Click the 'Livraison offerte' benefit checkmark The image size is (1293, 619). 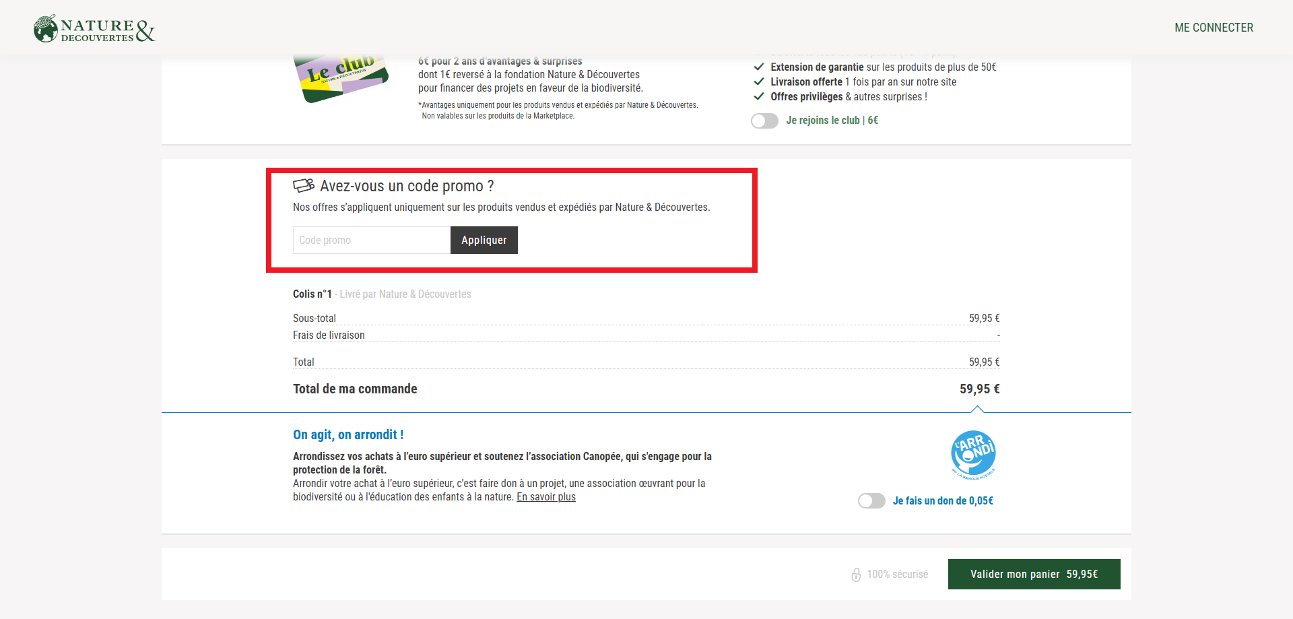tap(759, 82)
